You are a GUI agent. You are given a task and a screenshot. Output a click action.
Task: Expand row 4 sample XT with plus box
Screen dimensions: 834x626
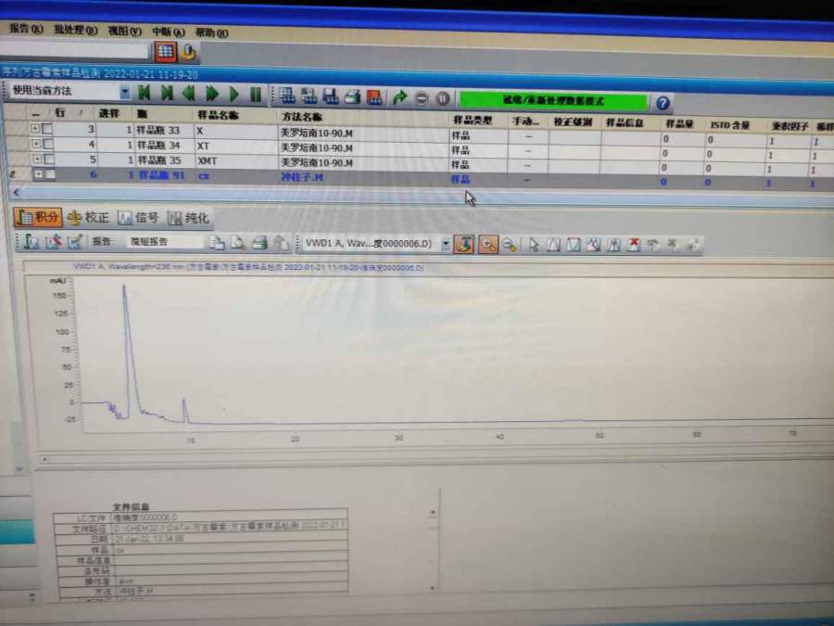click(35, 143)
